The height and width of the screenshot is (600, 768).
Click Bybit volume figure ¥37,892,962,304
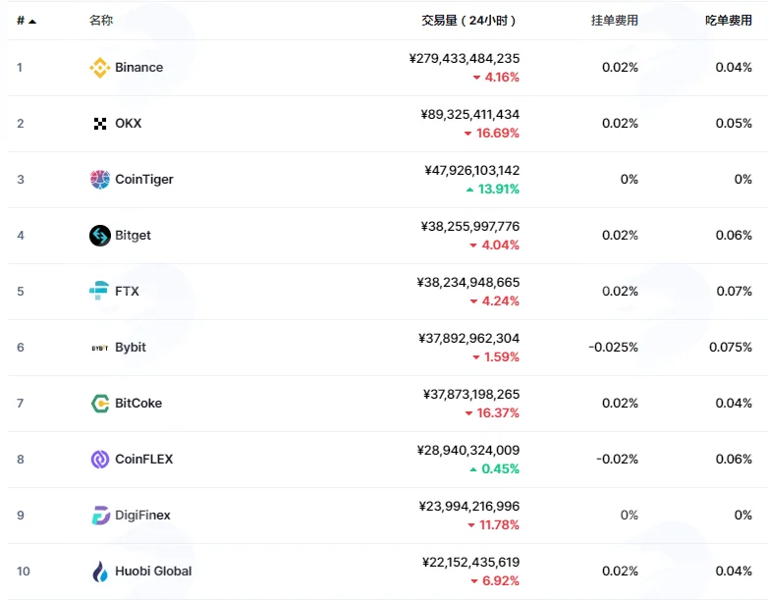coord(469,338)
